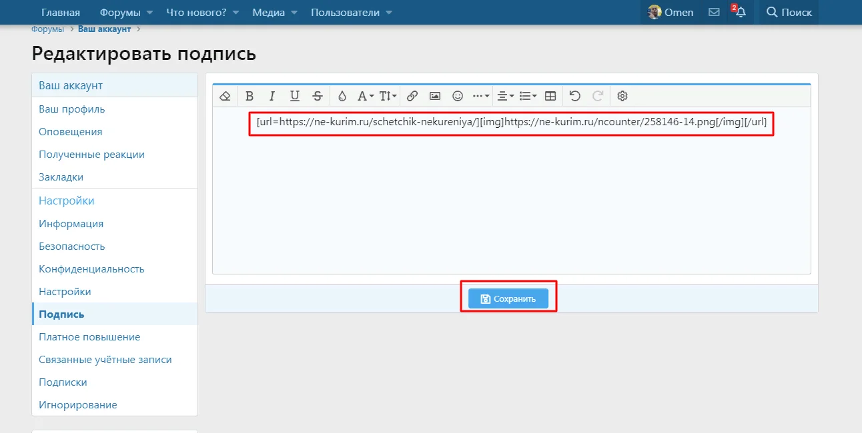This screenshot has height=433, width=862.
Task: Select the Подпись sidebar item
Action: (x=115, y=314)
